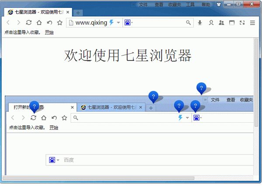Click the magnifier icon in the top search box
The image size is (262, 186).
tap(189, 23)
